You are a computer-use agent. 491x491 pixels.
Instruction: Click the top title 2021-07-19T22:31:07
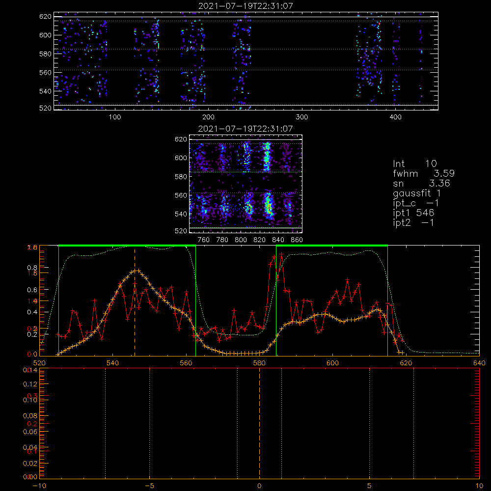[x=246, y=6]
